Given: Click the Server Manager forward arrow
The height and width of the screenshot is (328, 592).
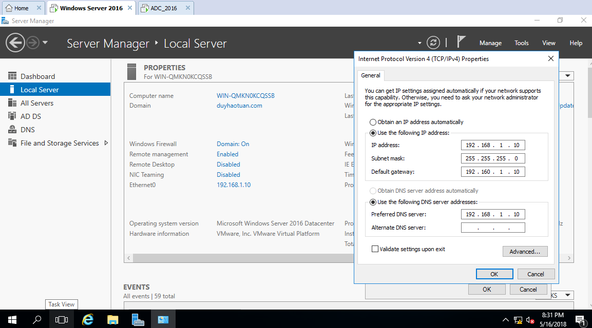Looking at the screenshot, I should tap(33, 43).
